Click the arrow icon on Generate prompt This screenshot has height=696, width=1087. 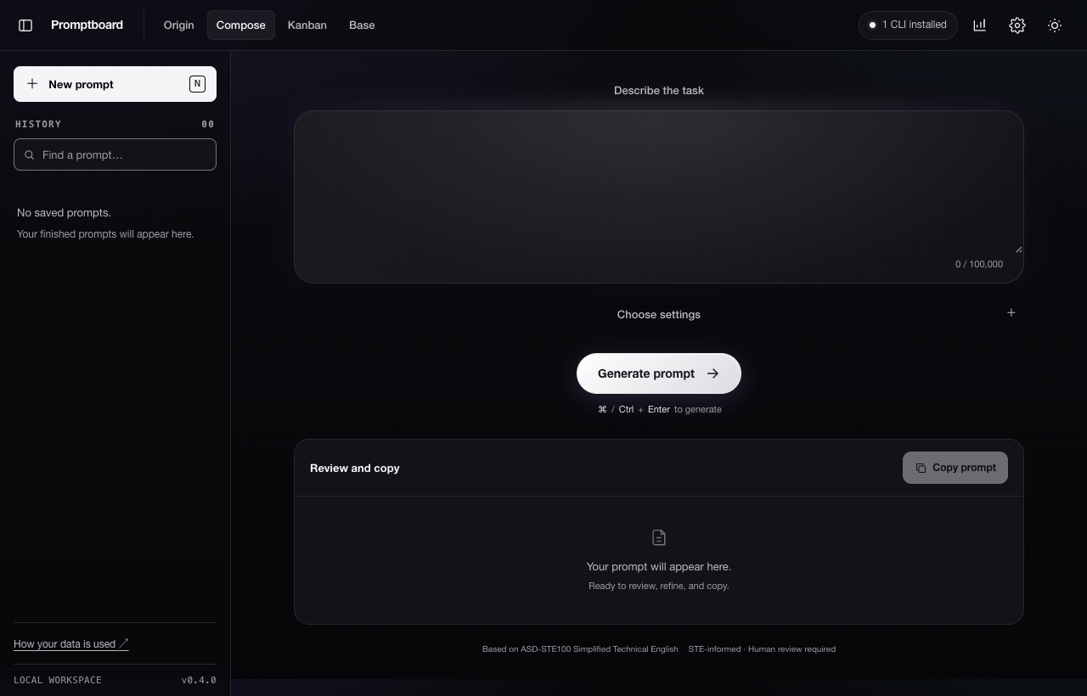pyautogui.click(x=712, y=373)
